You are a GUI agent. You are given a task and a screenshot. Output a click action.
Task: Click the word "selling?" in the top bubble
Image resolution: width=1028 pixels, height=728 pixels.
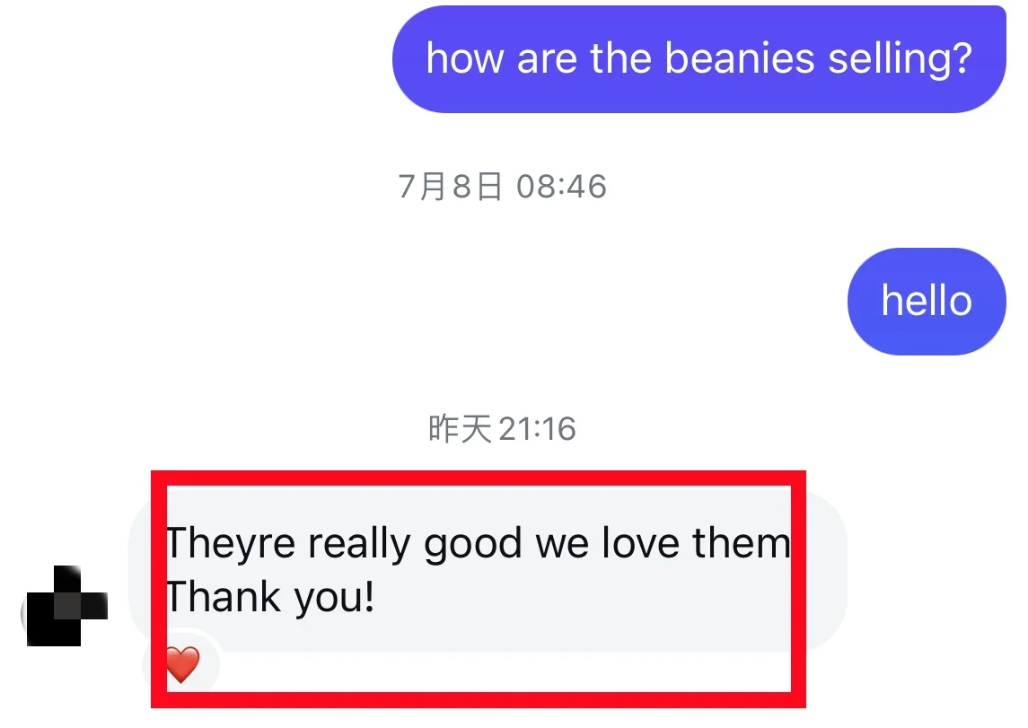point(901,59)
